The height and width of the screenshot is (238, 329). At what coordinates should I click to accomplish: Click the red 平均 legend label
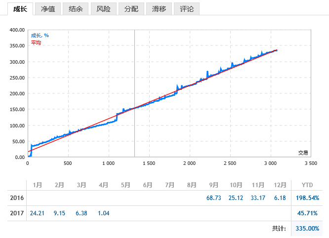tap(36, 42)
